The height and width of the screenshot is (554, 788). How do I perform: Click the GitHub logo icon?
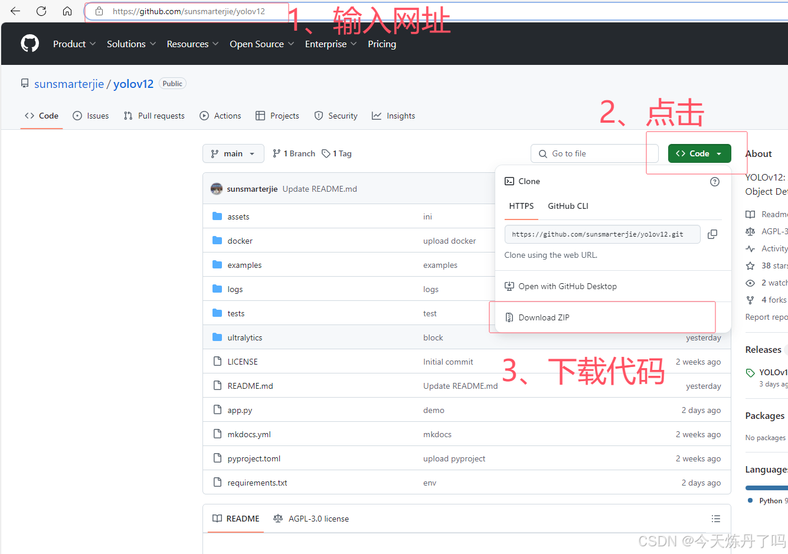(30, 44)
